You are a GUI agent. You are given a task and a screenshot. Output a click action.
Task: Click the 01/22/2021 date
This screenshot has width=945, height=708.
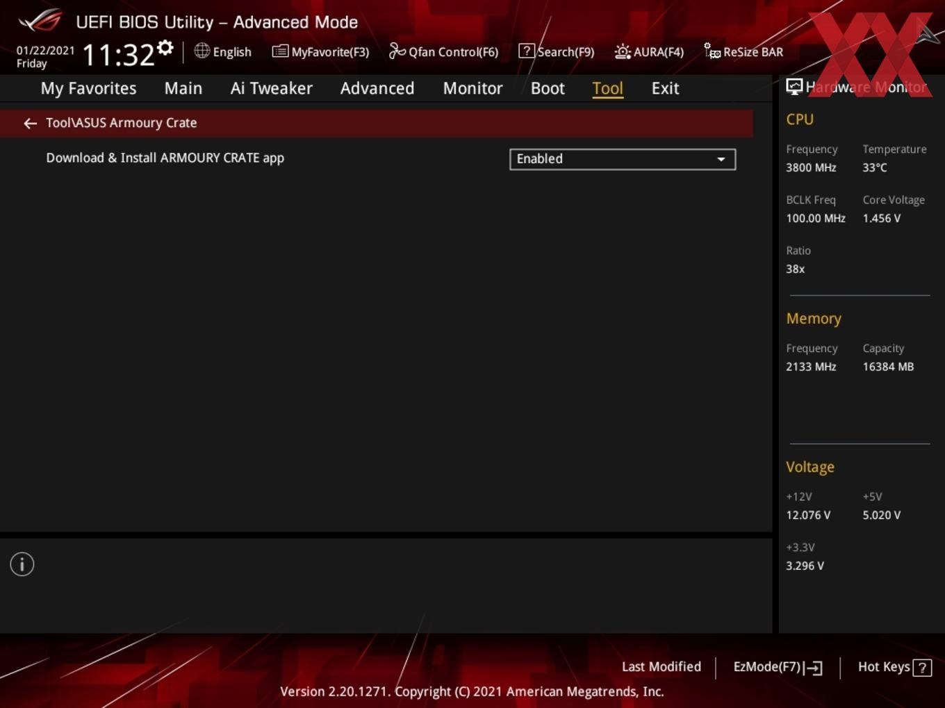pos(45,50)
